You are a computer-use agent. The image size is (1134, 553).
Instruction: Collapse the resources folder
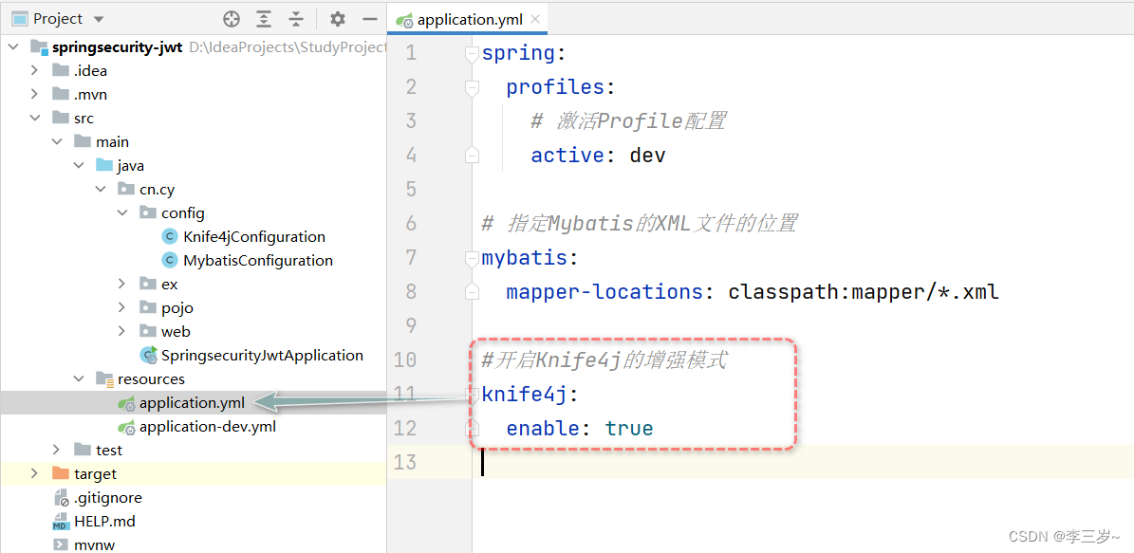pyautogui.click(x=78, y=378)
